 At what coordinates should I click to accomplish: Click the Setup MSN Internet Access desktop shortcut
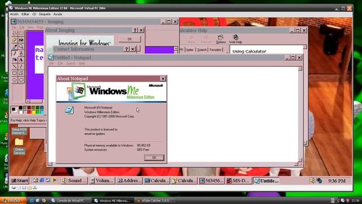pos(19,131)
